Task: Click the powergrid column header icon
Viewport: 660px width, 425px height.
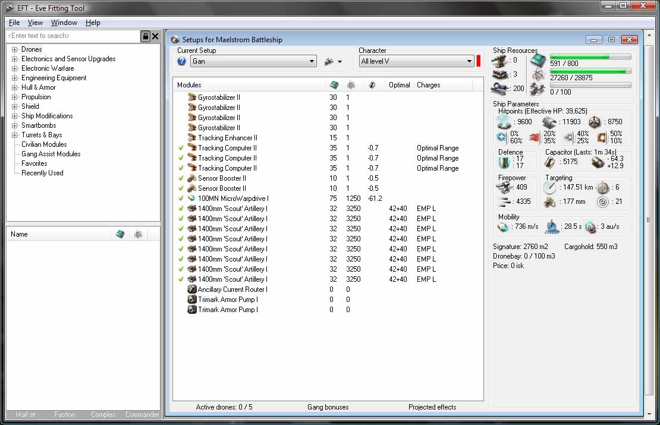Action: coord(351,85)
